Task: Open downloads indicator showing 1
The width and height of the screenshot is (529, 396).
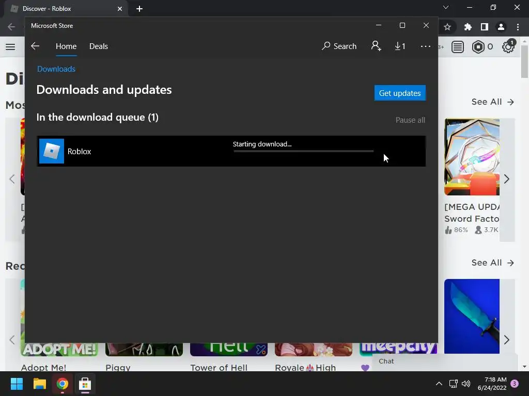Action: click(400, 46)
